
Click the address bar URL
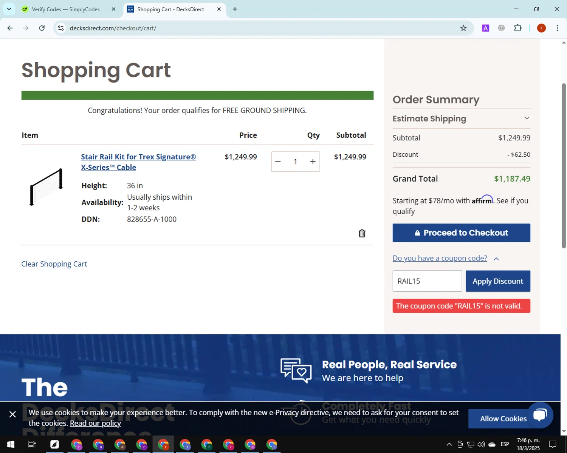pos(113,28)
